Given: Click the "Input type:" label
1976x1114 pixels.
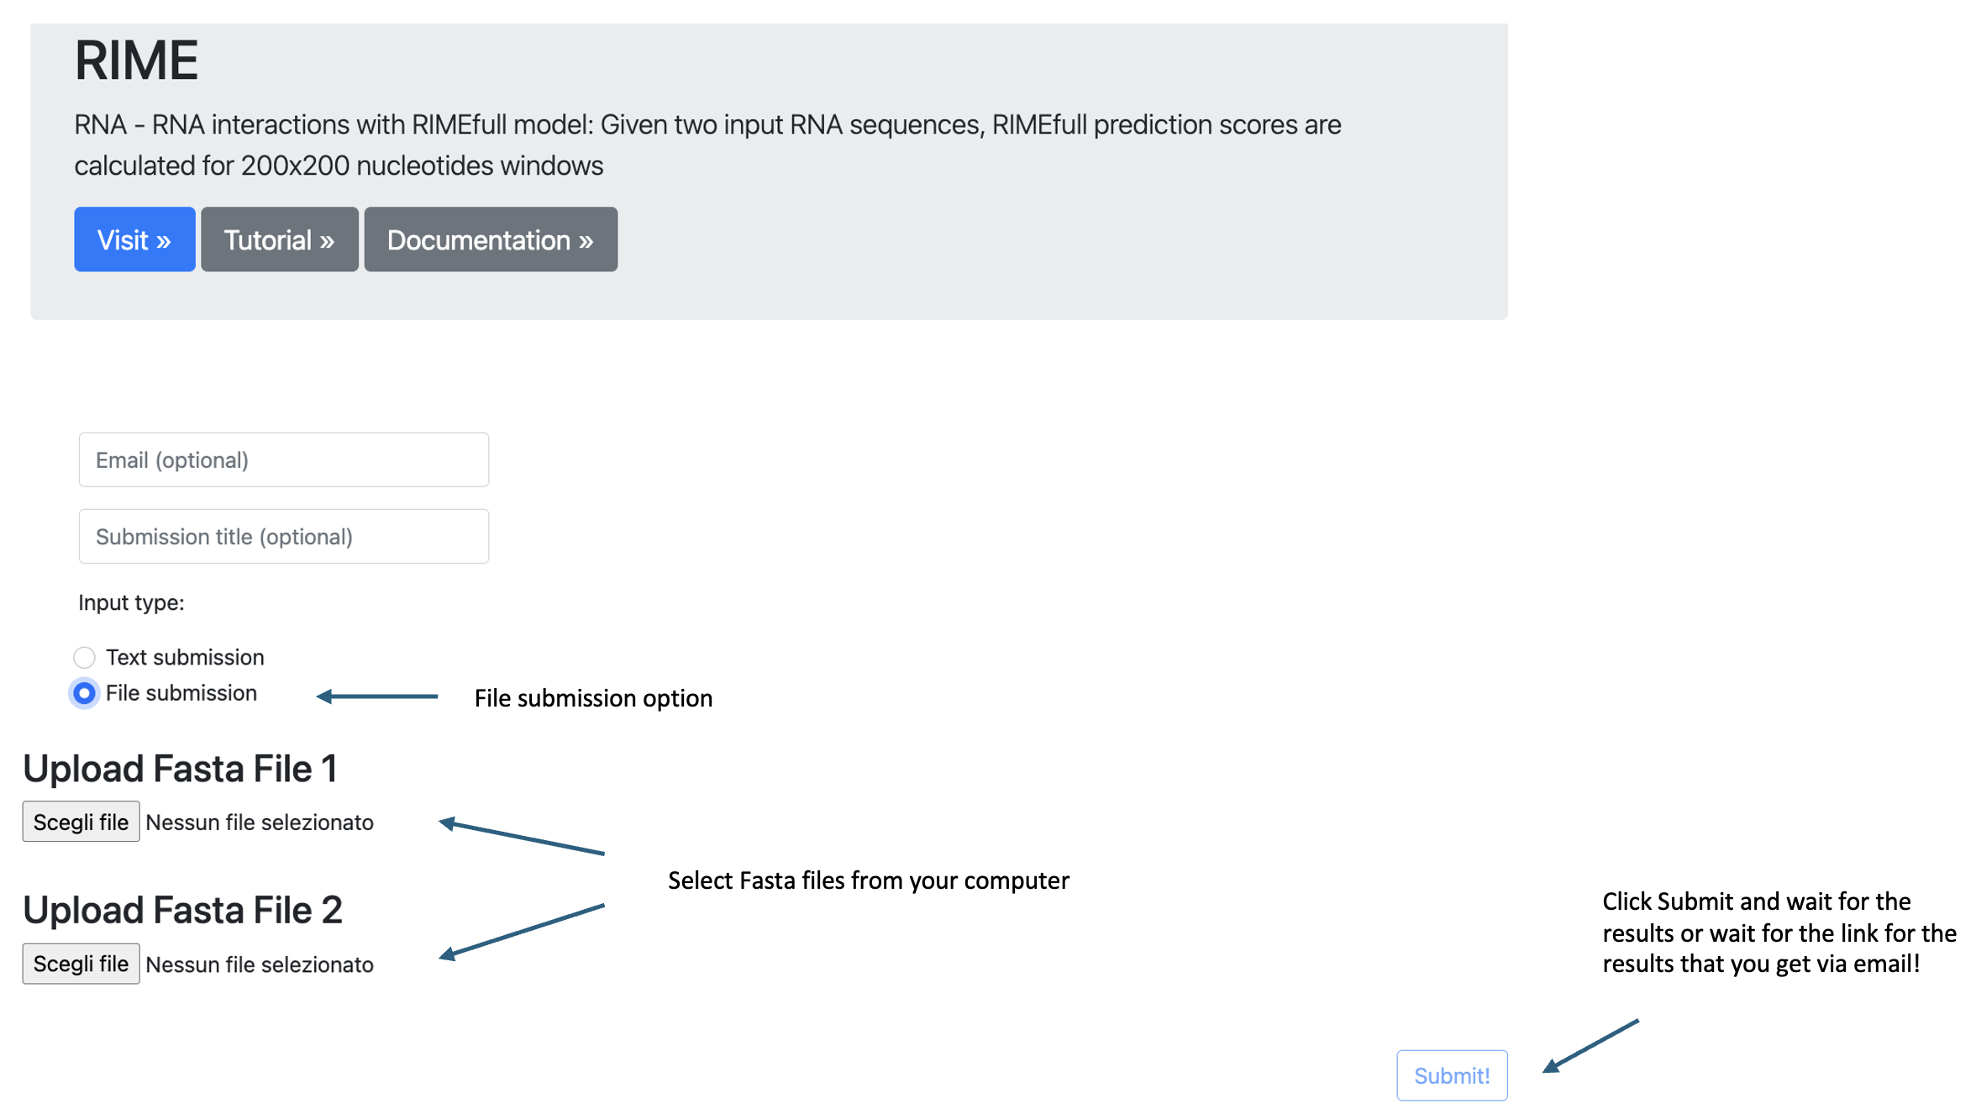Looking at the screenshot, I should click(x=131, y=602).
